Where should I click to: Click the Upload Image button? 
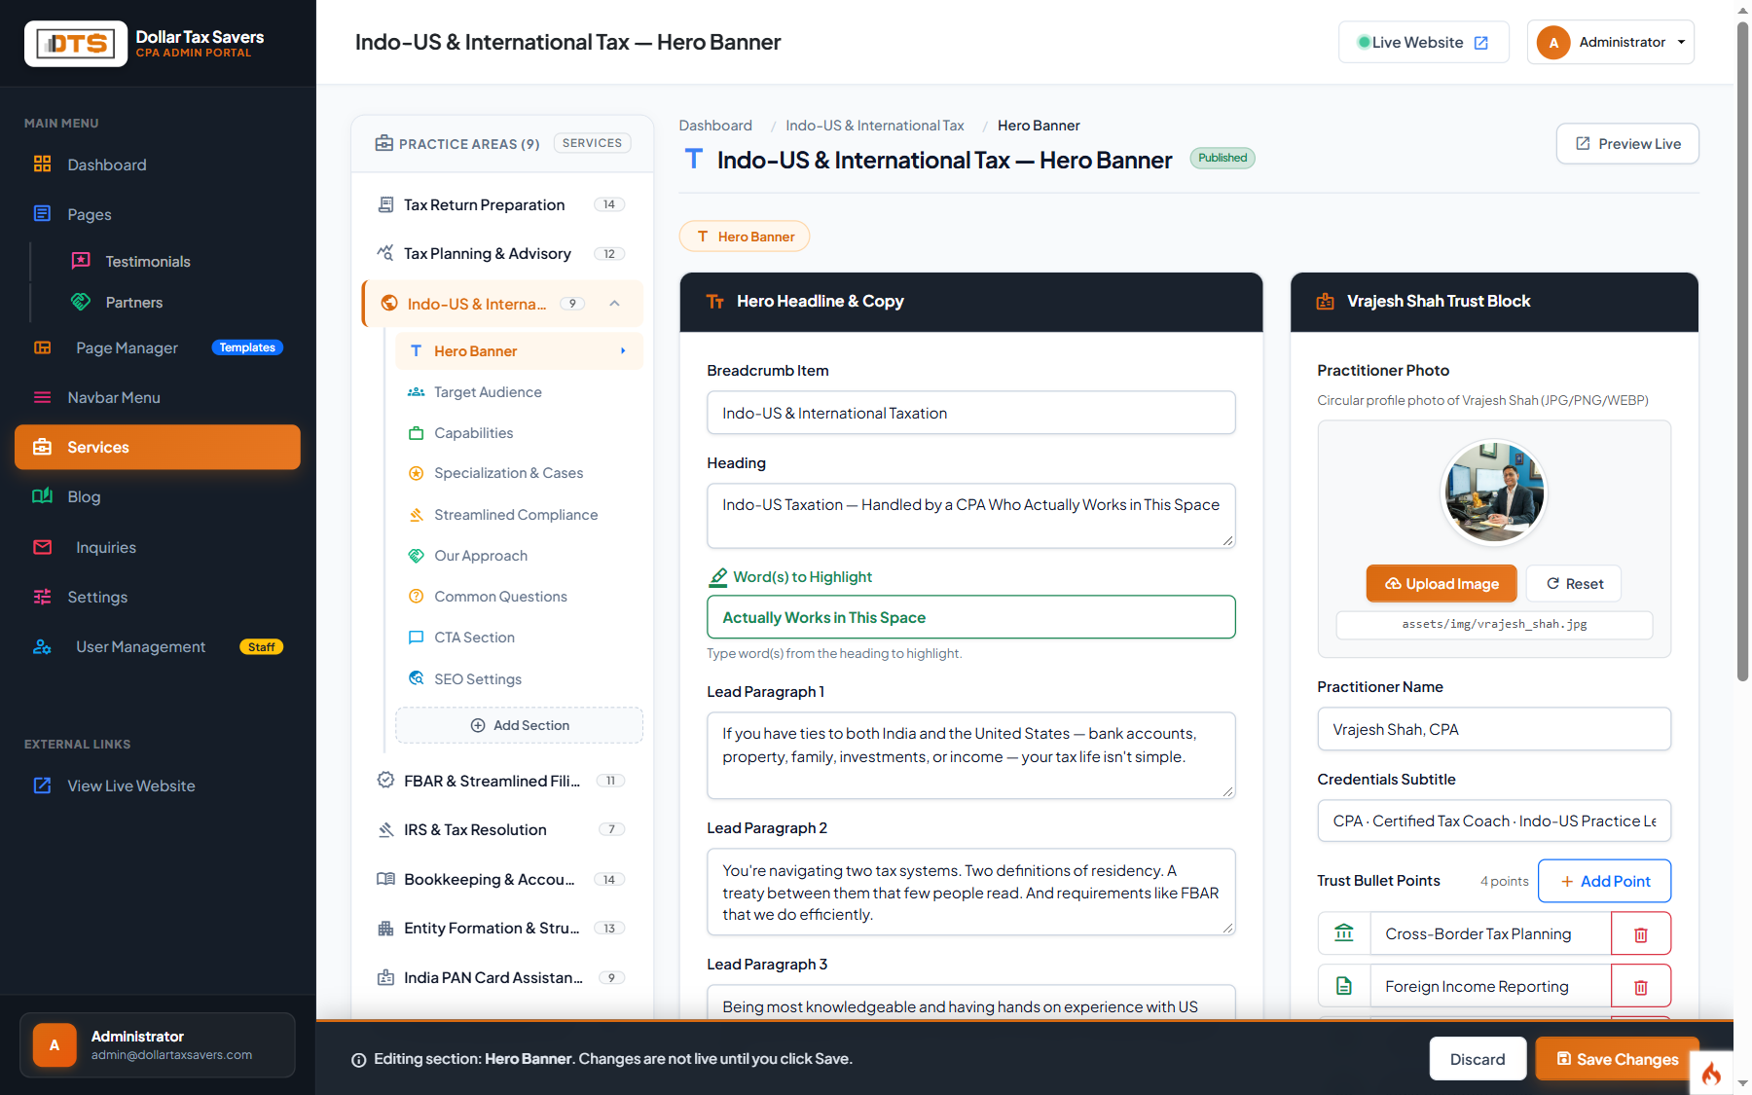pos(1442,583)
